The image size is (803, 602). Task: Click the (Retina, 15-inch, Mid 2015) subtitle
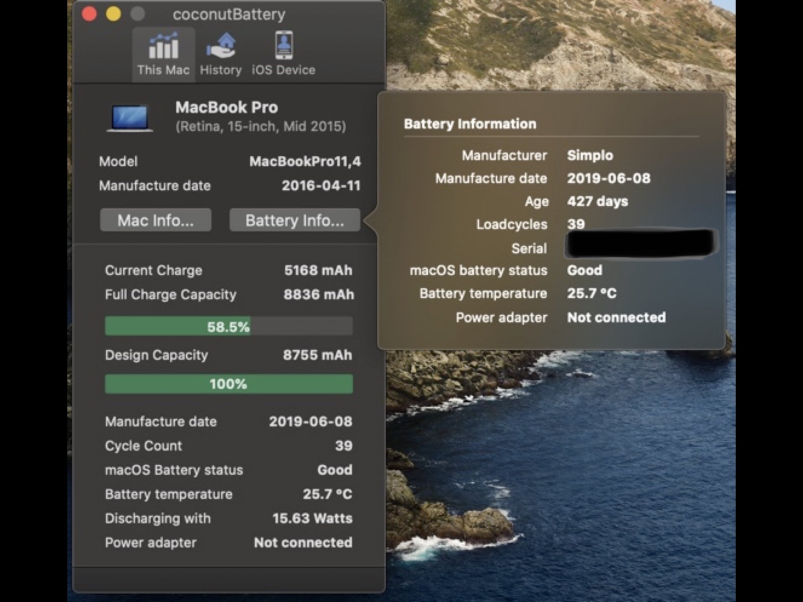(261, 126)
